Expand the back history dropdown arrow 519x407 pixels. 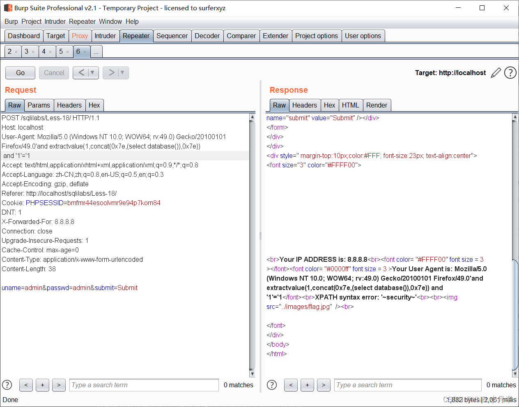pyautogui.click(x=93, y=73)
